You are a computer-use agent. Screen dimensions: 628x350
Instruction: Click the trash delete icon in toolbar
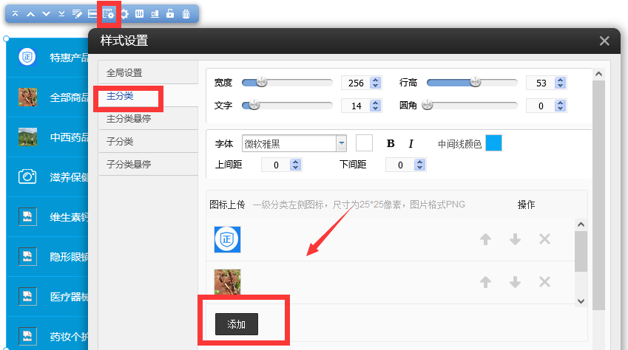click(x=186, y=14)
